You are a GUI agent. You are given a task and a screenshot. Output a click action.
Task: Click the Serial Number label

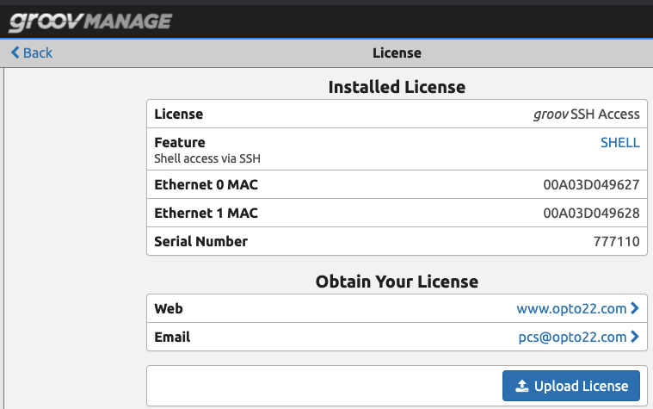(x=200, y=241)
